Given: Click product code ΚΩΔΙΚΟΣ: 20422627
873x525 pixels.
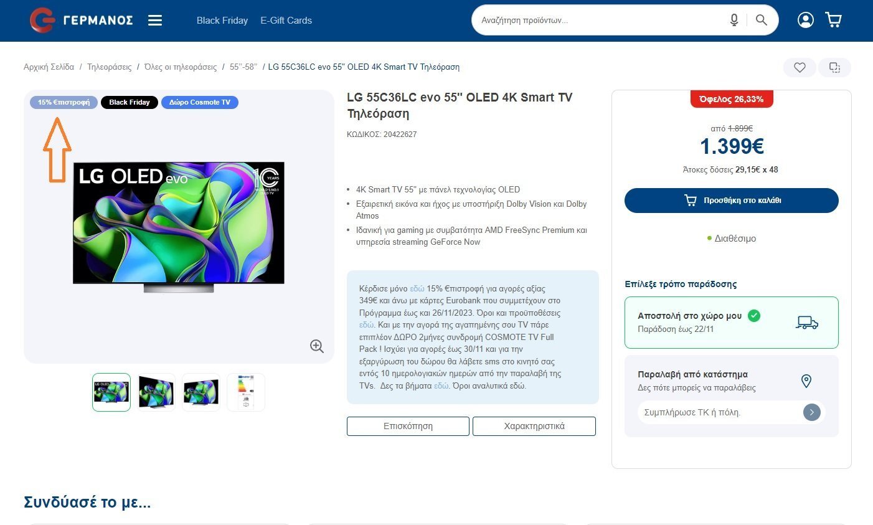Looking at the screenshot, I should click(x=382, y=135).
